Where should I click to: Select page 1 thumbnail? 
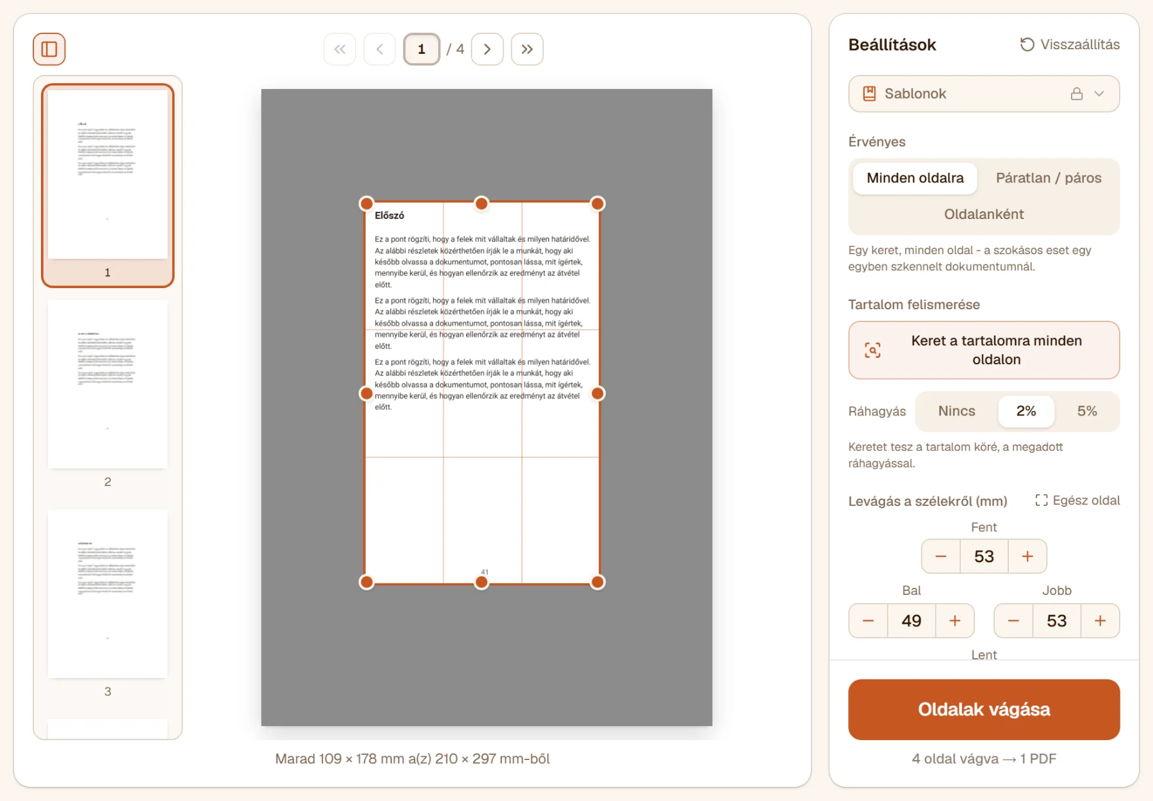pos(108,185)
